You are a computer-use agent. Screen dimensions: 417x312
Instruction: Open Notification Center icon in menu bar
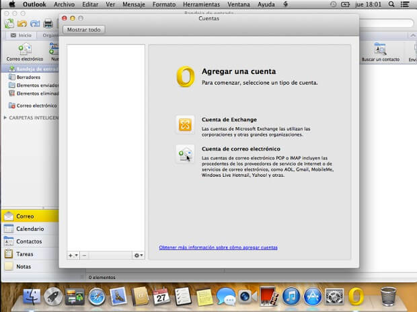(x=405, y=4)
